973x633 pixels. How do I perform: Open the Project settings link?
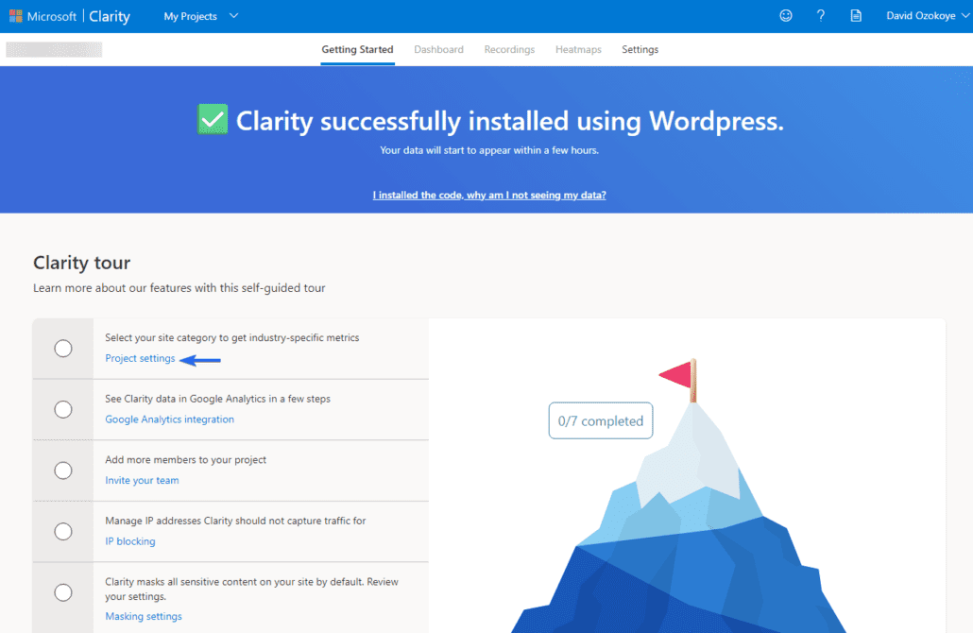(x=140, y=358)
